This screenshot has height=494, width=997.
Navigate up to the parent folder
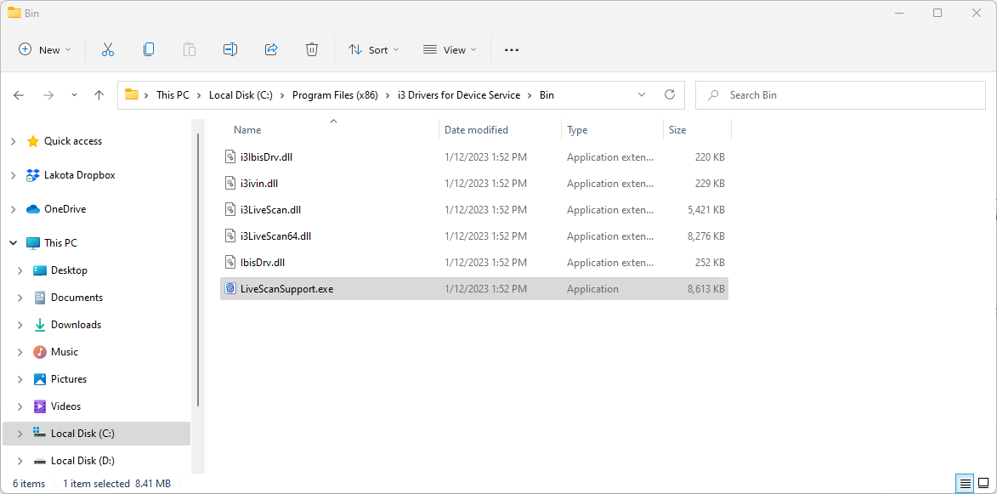(99, 94)
